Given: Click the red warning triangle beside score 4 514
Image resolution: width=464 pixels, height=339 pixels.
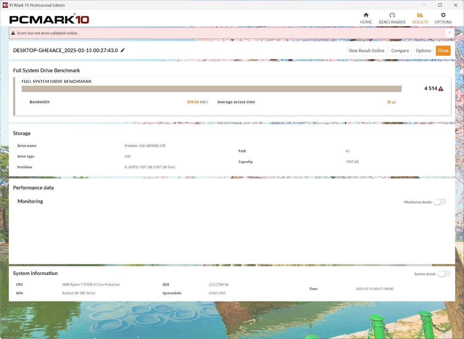Looking at the screenshot, I should point(441,89).
